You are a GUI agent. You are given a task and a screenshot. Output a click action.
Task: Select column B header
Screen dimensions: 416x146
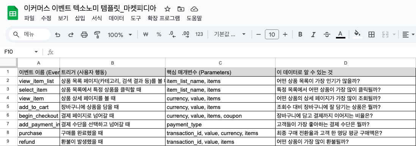point(112,63)
